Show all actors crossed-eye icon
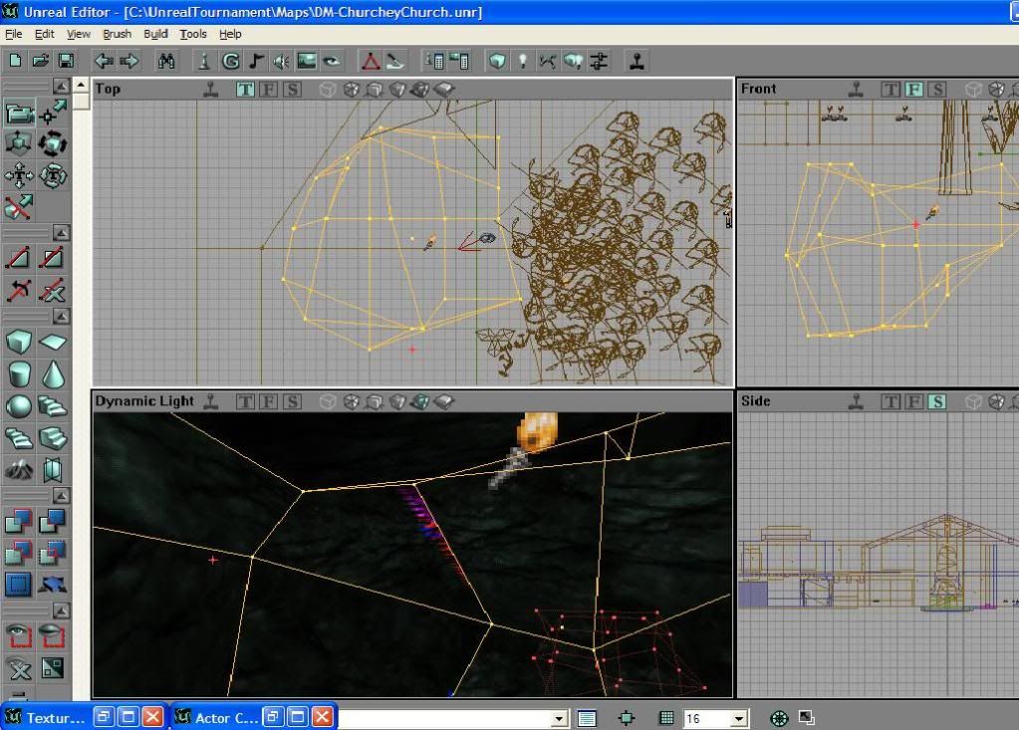Image resolution: width=1019 pixels, height=730 pixels. click(x=20, y=667)
